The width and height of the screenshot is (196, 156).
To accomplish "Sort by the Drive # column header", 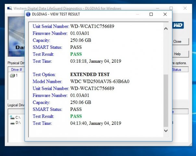I will (x=16, y=70).
